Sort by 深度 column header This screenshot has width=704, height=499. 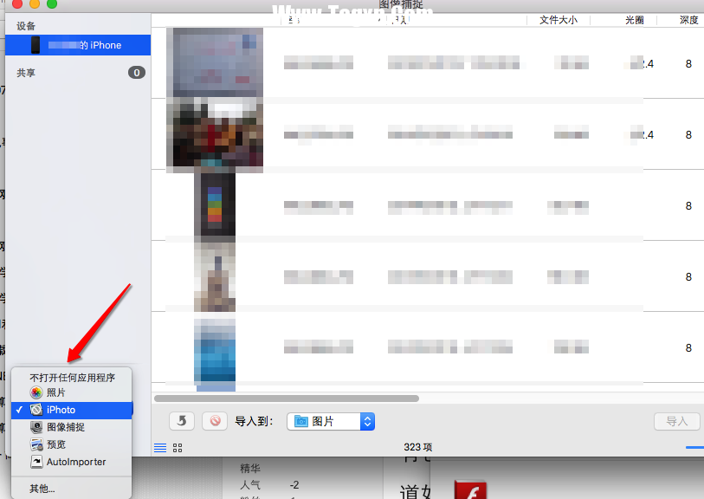688,20
